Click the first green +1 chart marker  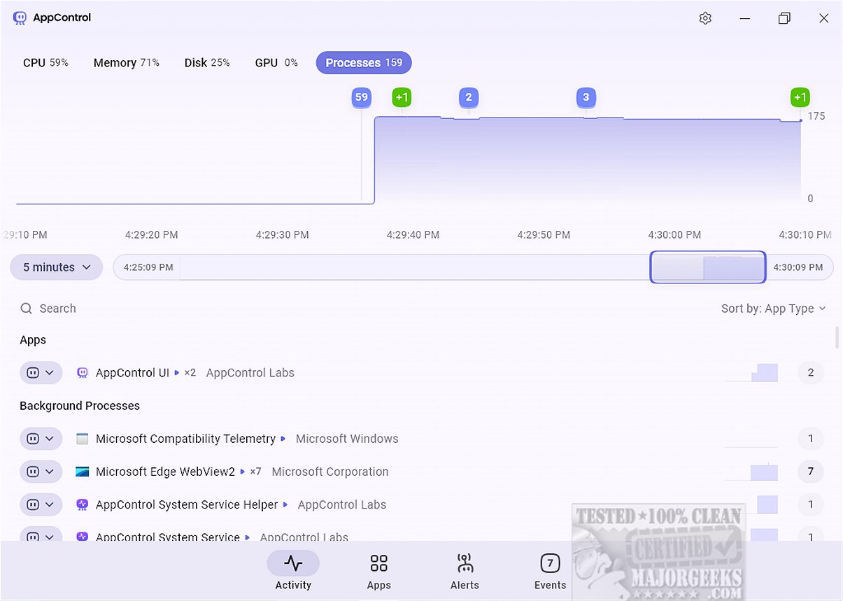402,98
